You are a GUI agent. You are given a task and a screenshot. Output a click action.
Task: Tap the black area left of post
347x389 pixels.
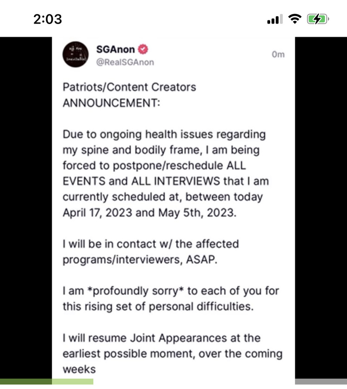26,208
